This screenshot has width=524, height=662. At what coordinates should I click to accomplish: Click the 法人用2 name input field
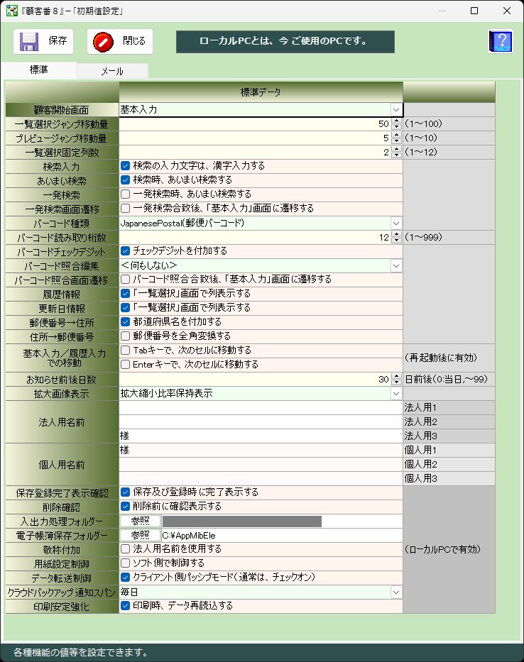pos(261,421)
